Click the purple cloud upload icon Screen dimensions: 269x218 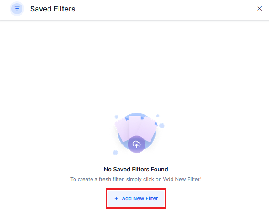tap(136, 144)
